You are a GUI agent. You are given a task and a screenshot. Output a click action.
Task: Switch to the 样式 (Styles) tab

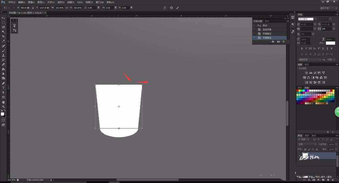click(307, 64)
